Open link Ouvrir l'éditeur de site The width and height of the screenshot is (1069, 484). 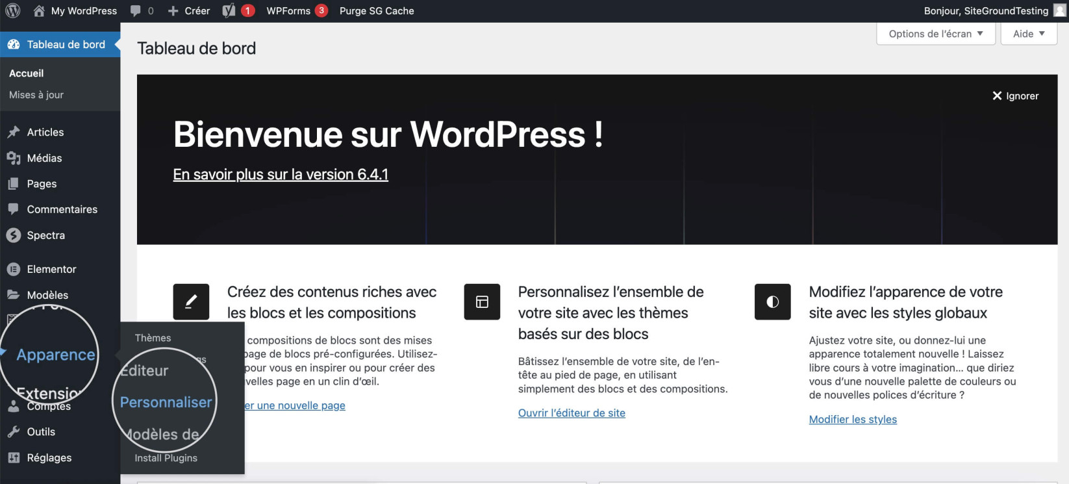tap(572, 413)
